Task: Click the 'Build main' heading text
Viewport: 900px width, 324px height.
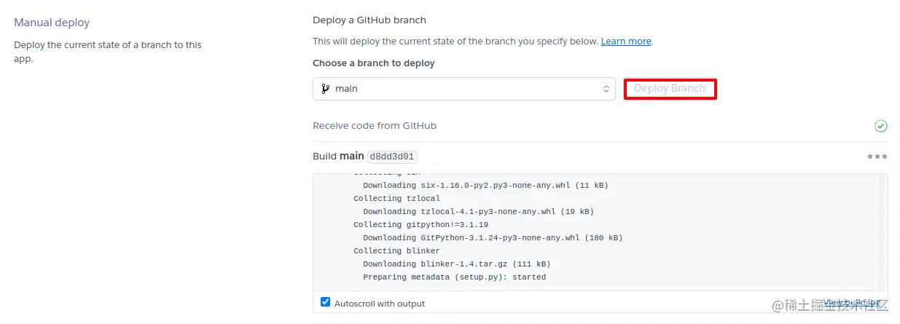Action: (x=338, y=157)
